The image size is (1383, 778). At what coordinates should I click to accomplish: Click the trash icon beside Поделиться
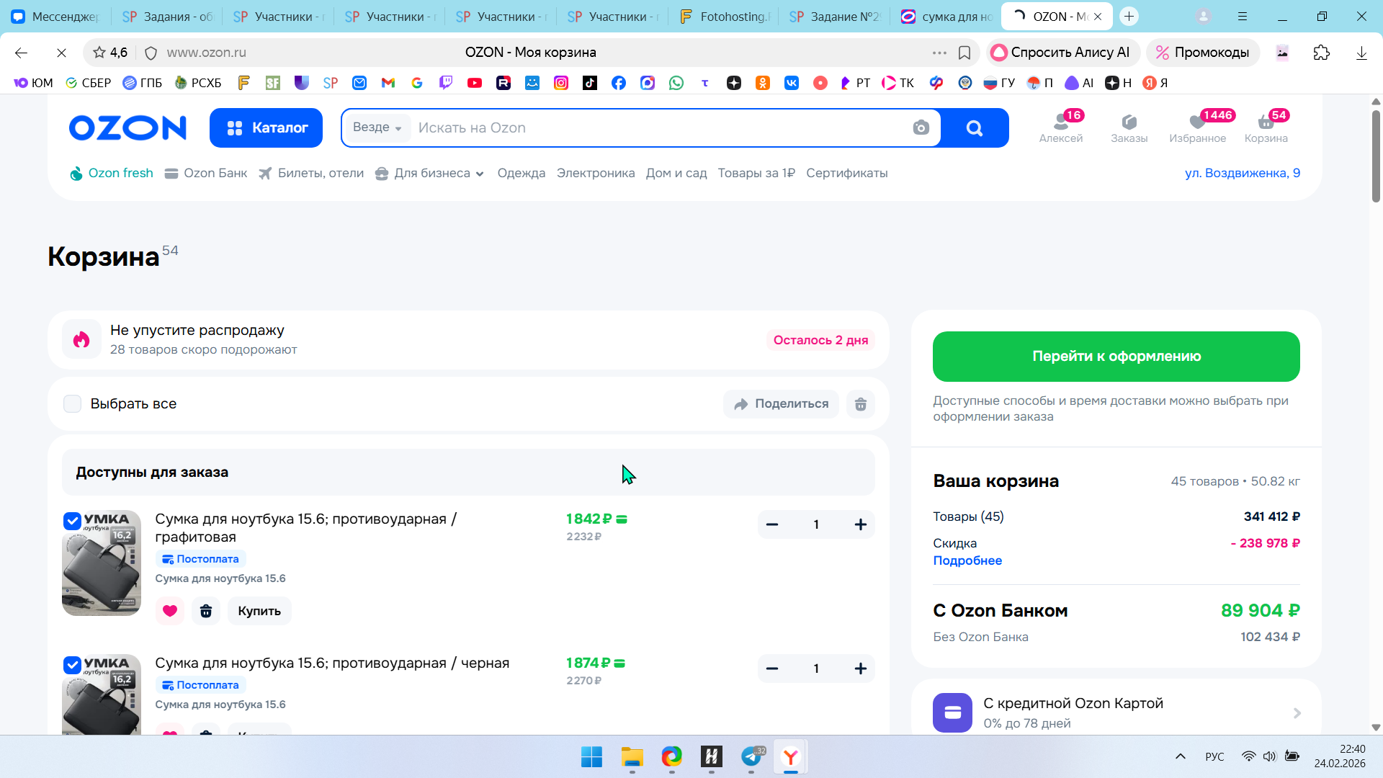click(860, 404)
